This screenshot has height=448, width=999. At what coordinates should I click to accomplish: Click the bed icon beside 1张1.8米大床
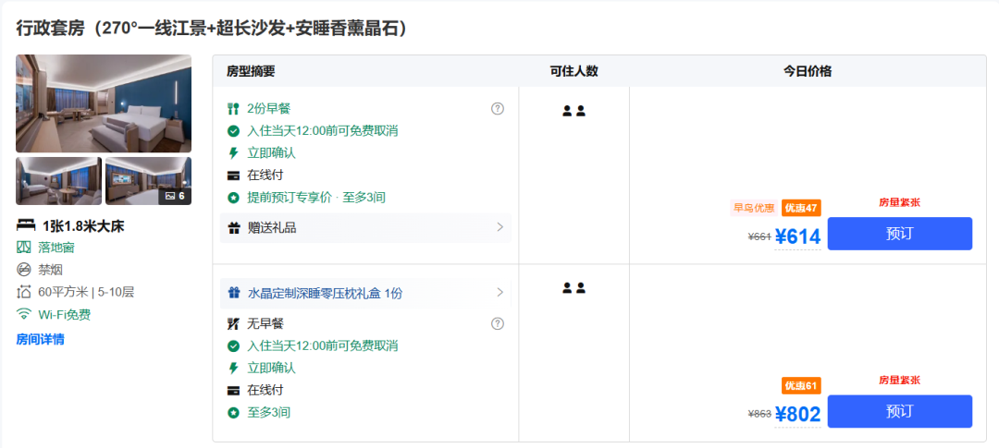(26, 225)
